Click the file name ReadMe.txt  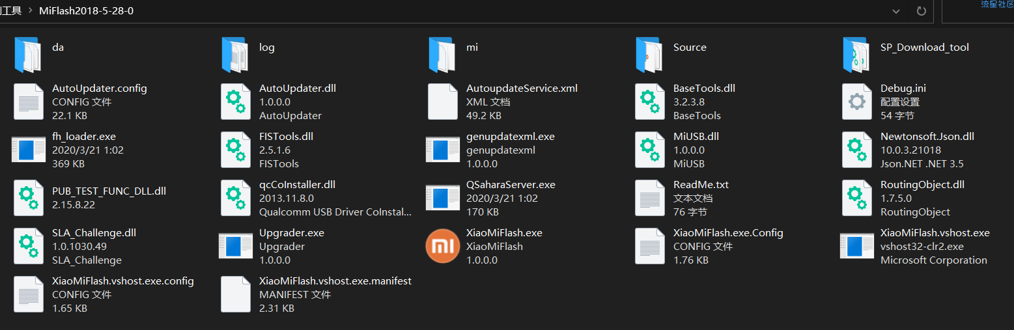click(x=701, y=185)
